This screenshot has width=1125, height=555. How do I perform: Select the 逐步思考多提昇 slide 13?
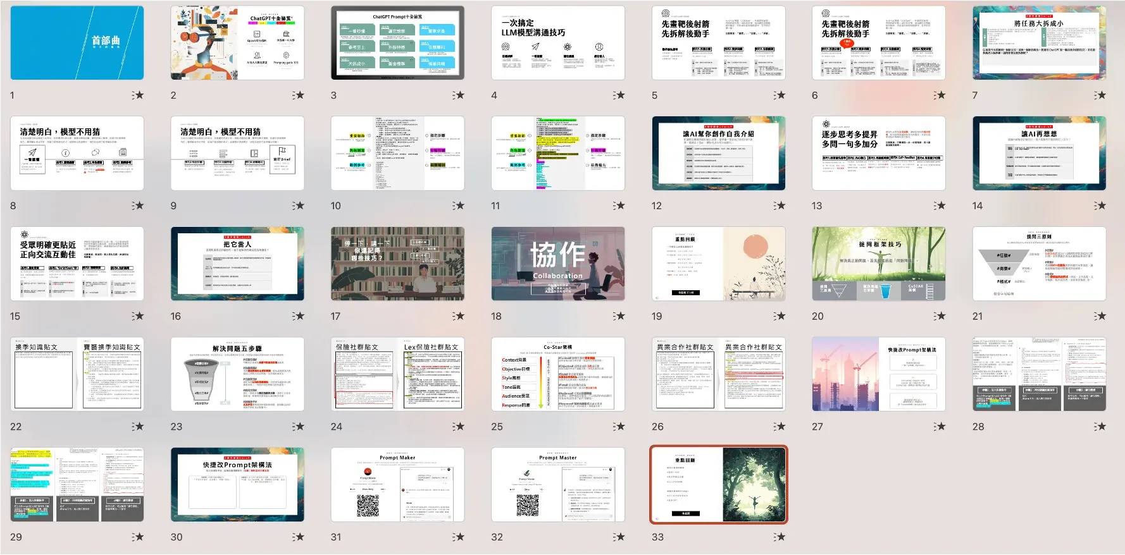pyautogui.click(x=879, y=154)
